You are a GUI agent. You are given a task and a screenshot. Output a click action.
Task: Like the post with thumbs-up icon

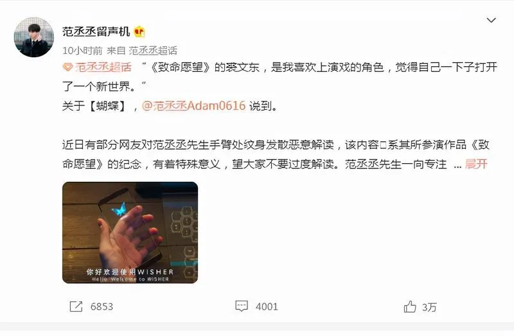[x=410, y=307]
